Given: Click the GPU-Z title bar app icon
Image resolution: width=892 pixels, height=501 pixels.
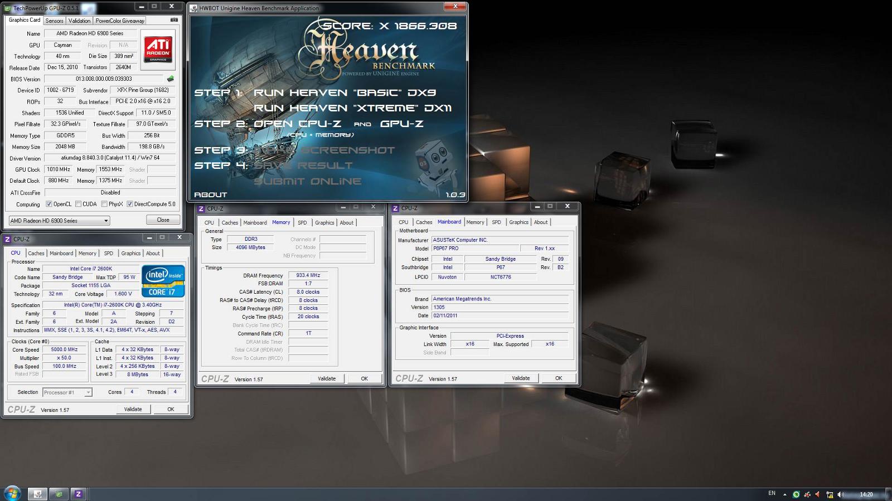Looking at the screenshot, I should pos(7,8).
